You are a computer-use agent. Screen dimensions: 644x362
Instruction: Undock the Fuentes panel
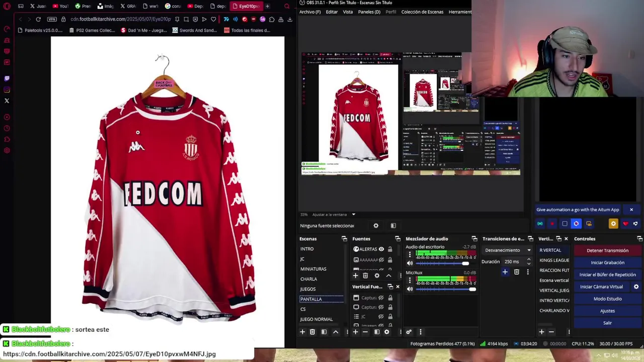coord(397,239)
